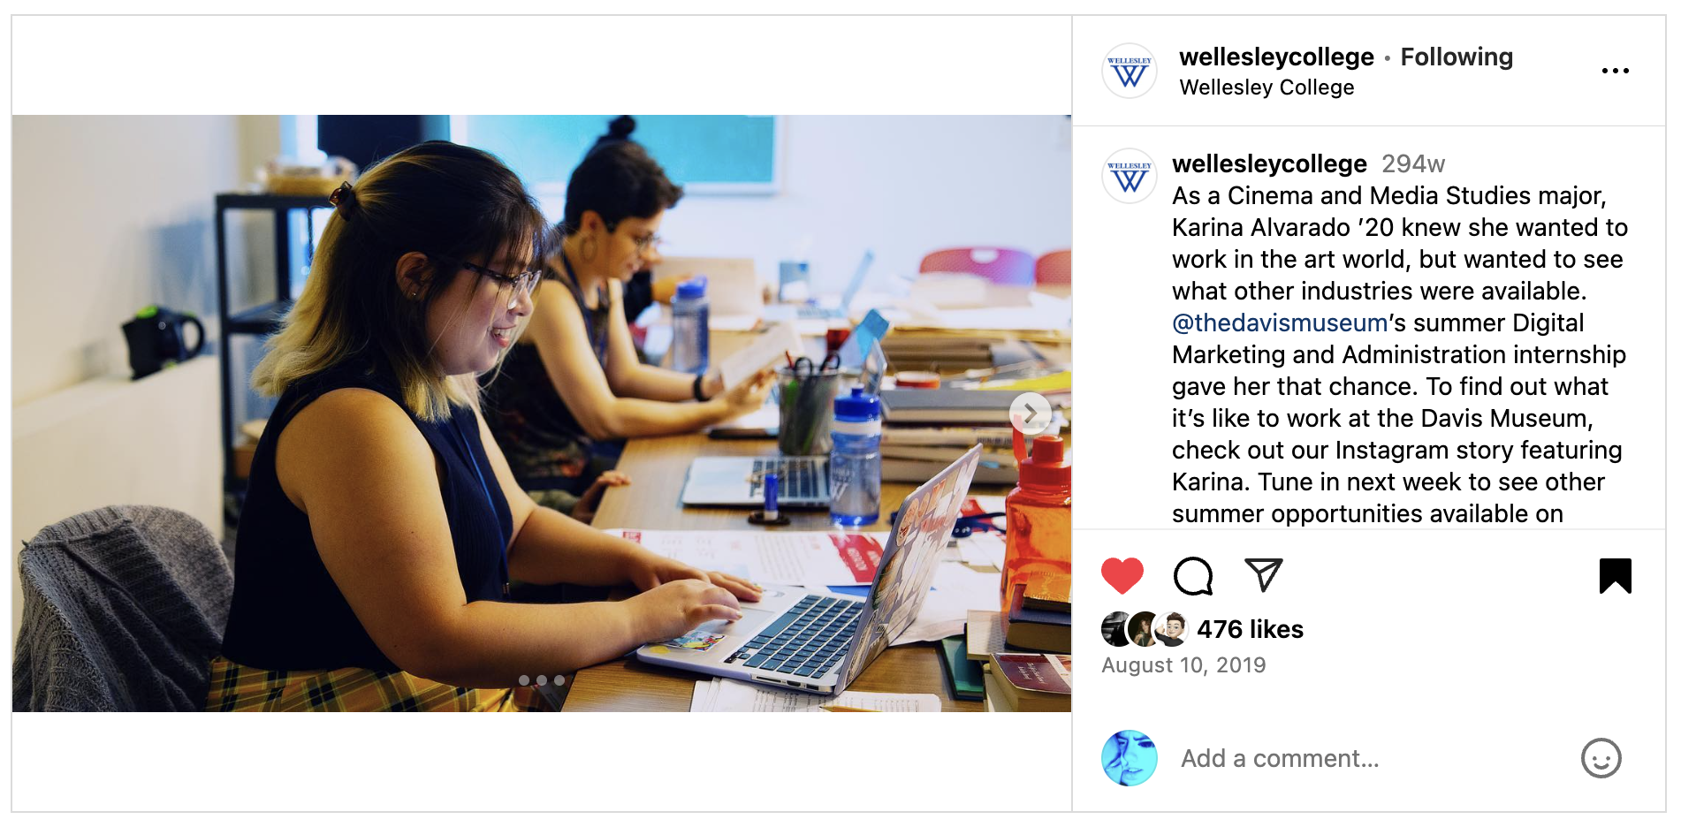
Task: Open the three-dot more options menu
Action: click(x=1616, y=71)
